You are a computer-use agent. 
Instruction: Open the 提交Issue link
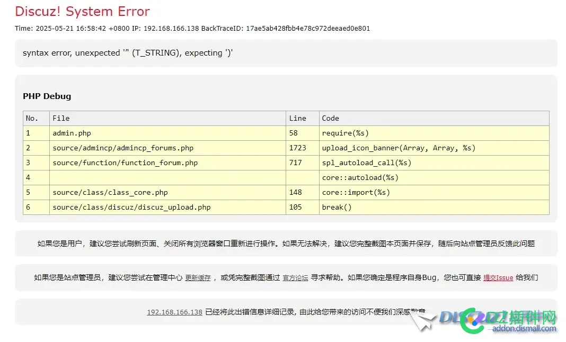498,278
